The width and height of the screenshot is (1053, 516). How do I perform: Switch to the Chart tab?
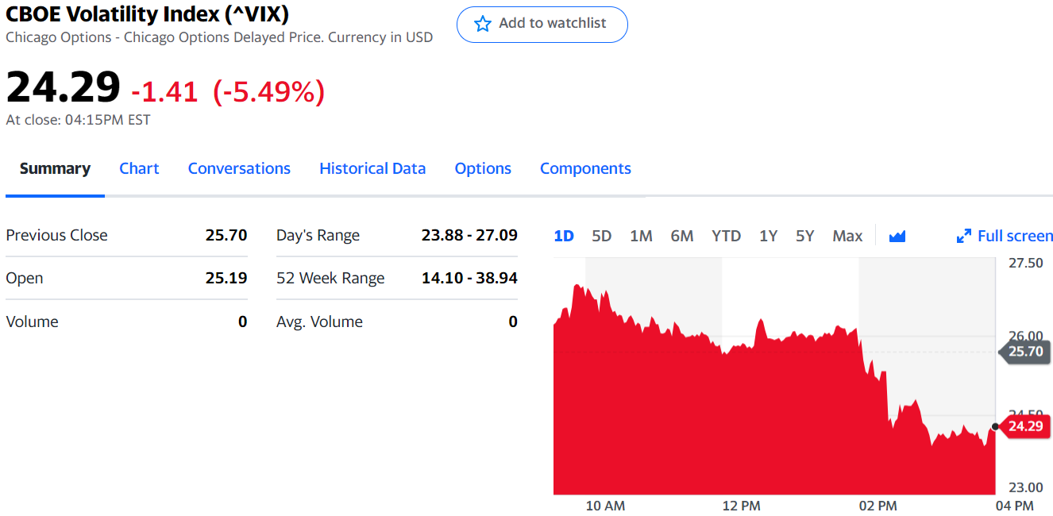tap(139, 168)
